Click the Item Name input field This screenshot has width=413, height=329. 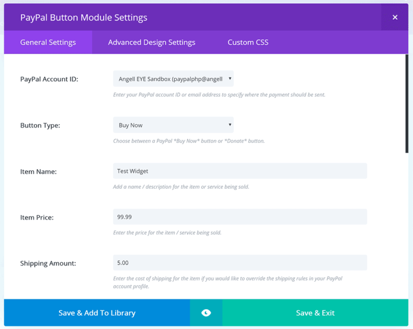[240, 171]
